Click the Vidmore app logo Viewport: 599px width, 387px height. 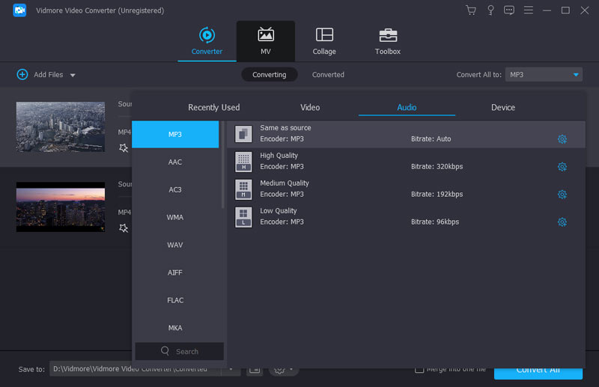point(19,10)
